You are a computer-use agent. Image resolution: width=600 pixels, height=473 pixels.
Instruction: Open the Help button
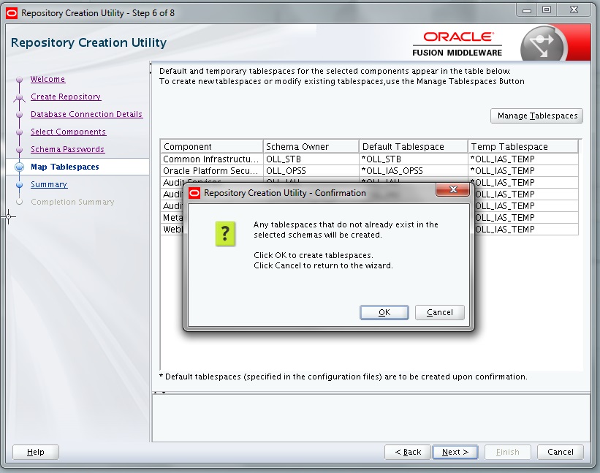(x=36, y=452)
